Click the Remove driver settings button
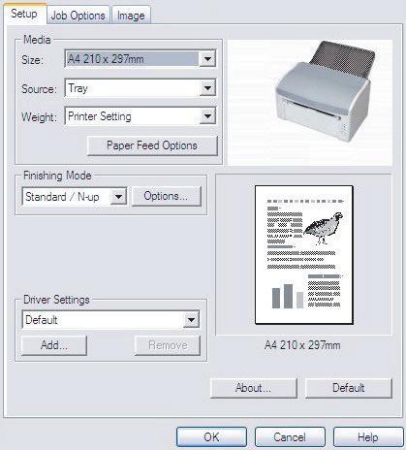The width and height of the screenshot is (406, 450). coord(168,345)
